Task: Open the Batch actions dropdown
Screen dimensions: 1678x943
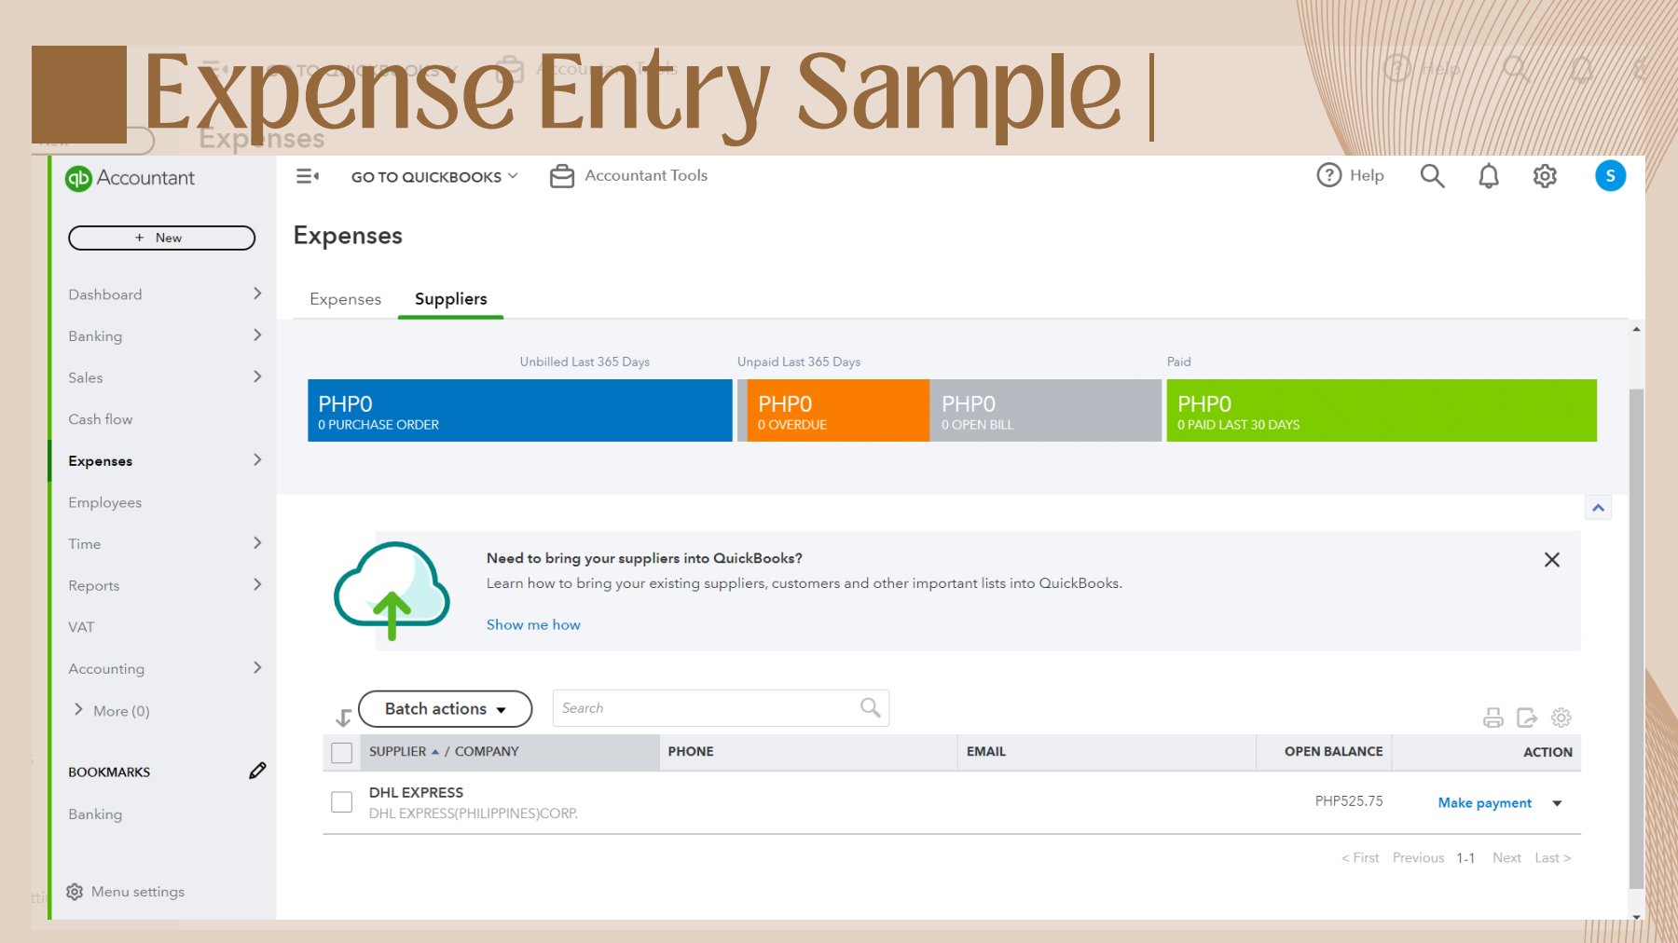Action: pos(445,709)
